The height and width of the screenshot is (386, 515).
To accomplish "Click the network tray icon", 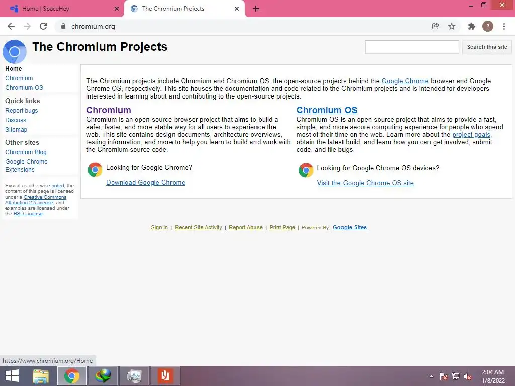I will point(456,376).
